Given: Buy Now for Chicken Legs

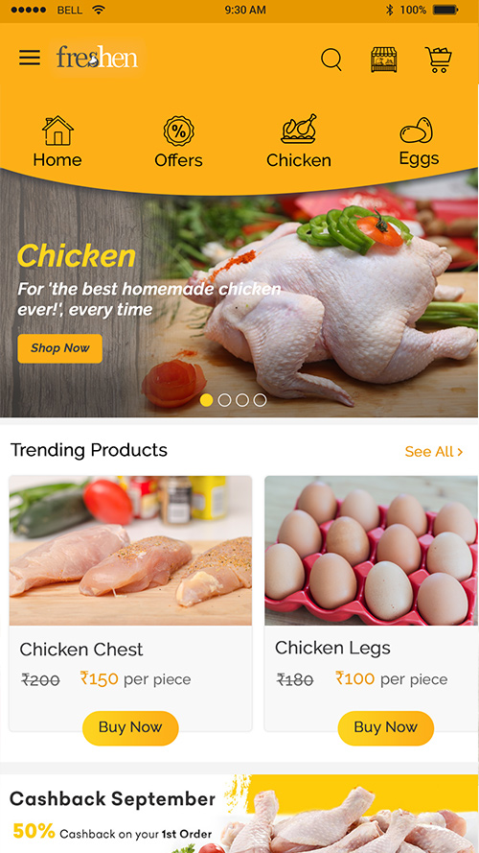Looking at the screenshot, I should click(385, 728).
